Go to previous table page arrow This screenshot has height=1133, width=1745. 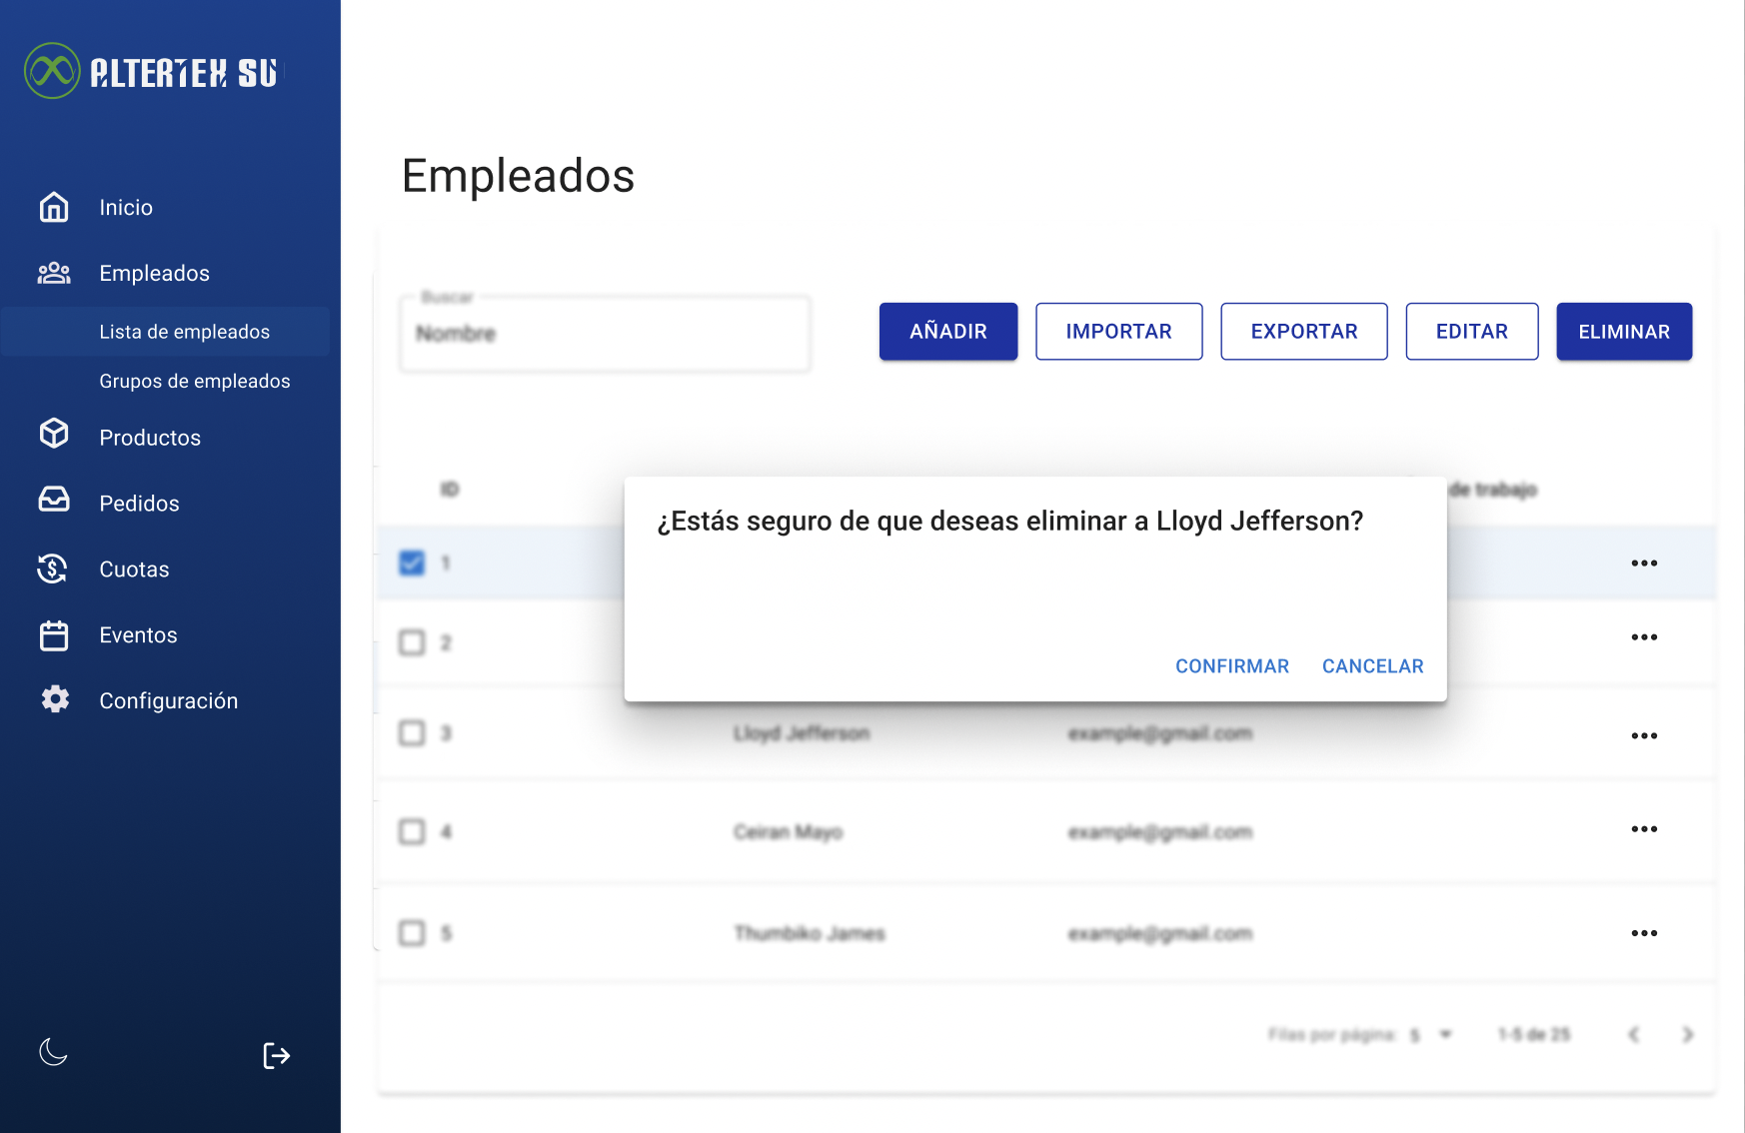[1634, 1034]
